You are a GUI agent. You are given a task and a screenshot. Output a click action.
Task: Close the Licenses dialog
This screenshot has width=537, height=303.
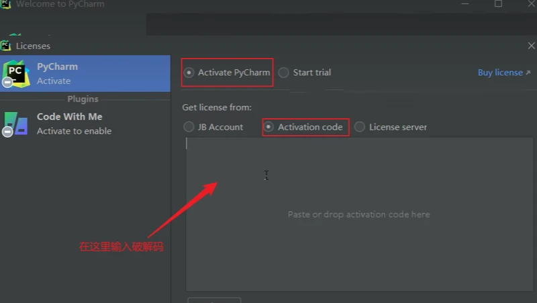tap(531, 46)
